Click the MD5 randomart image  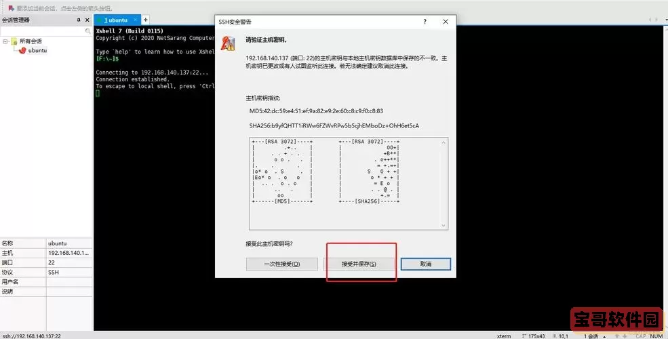coord(282,172)
